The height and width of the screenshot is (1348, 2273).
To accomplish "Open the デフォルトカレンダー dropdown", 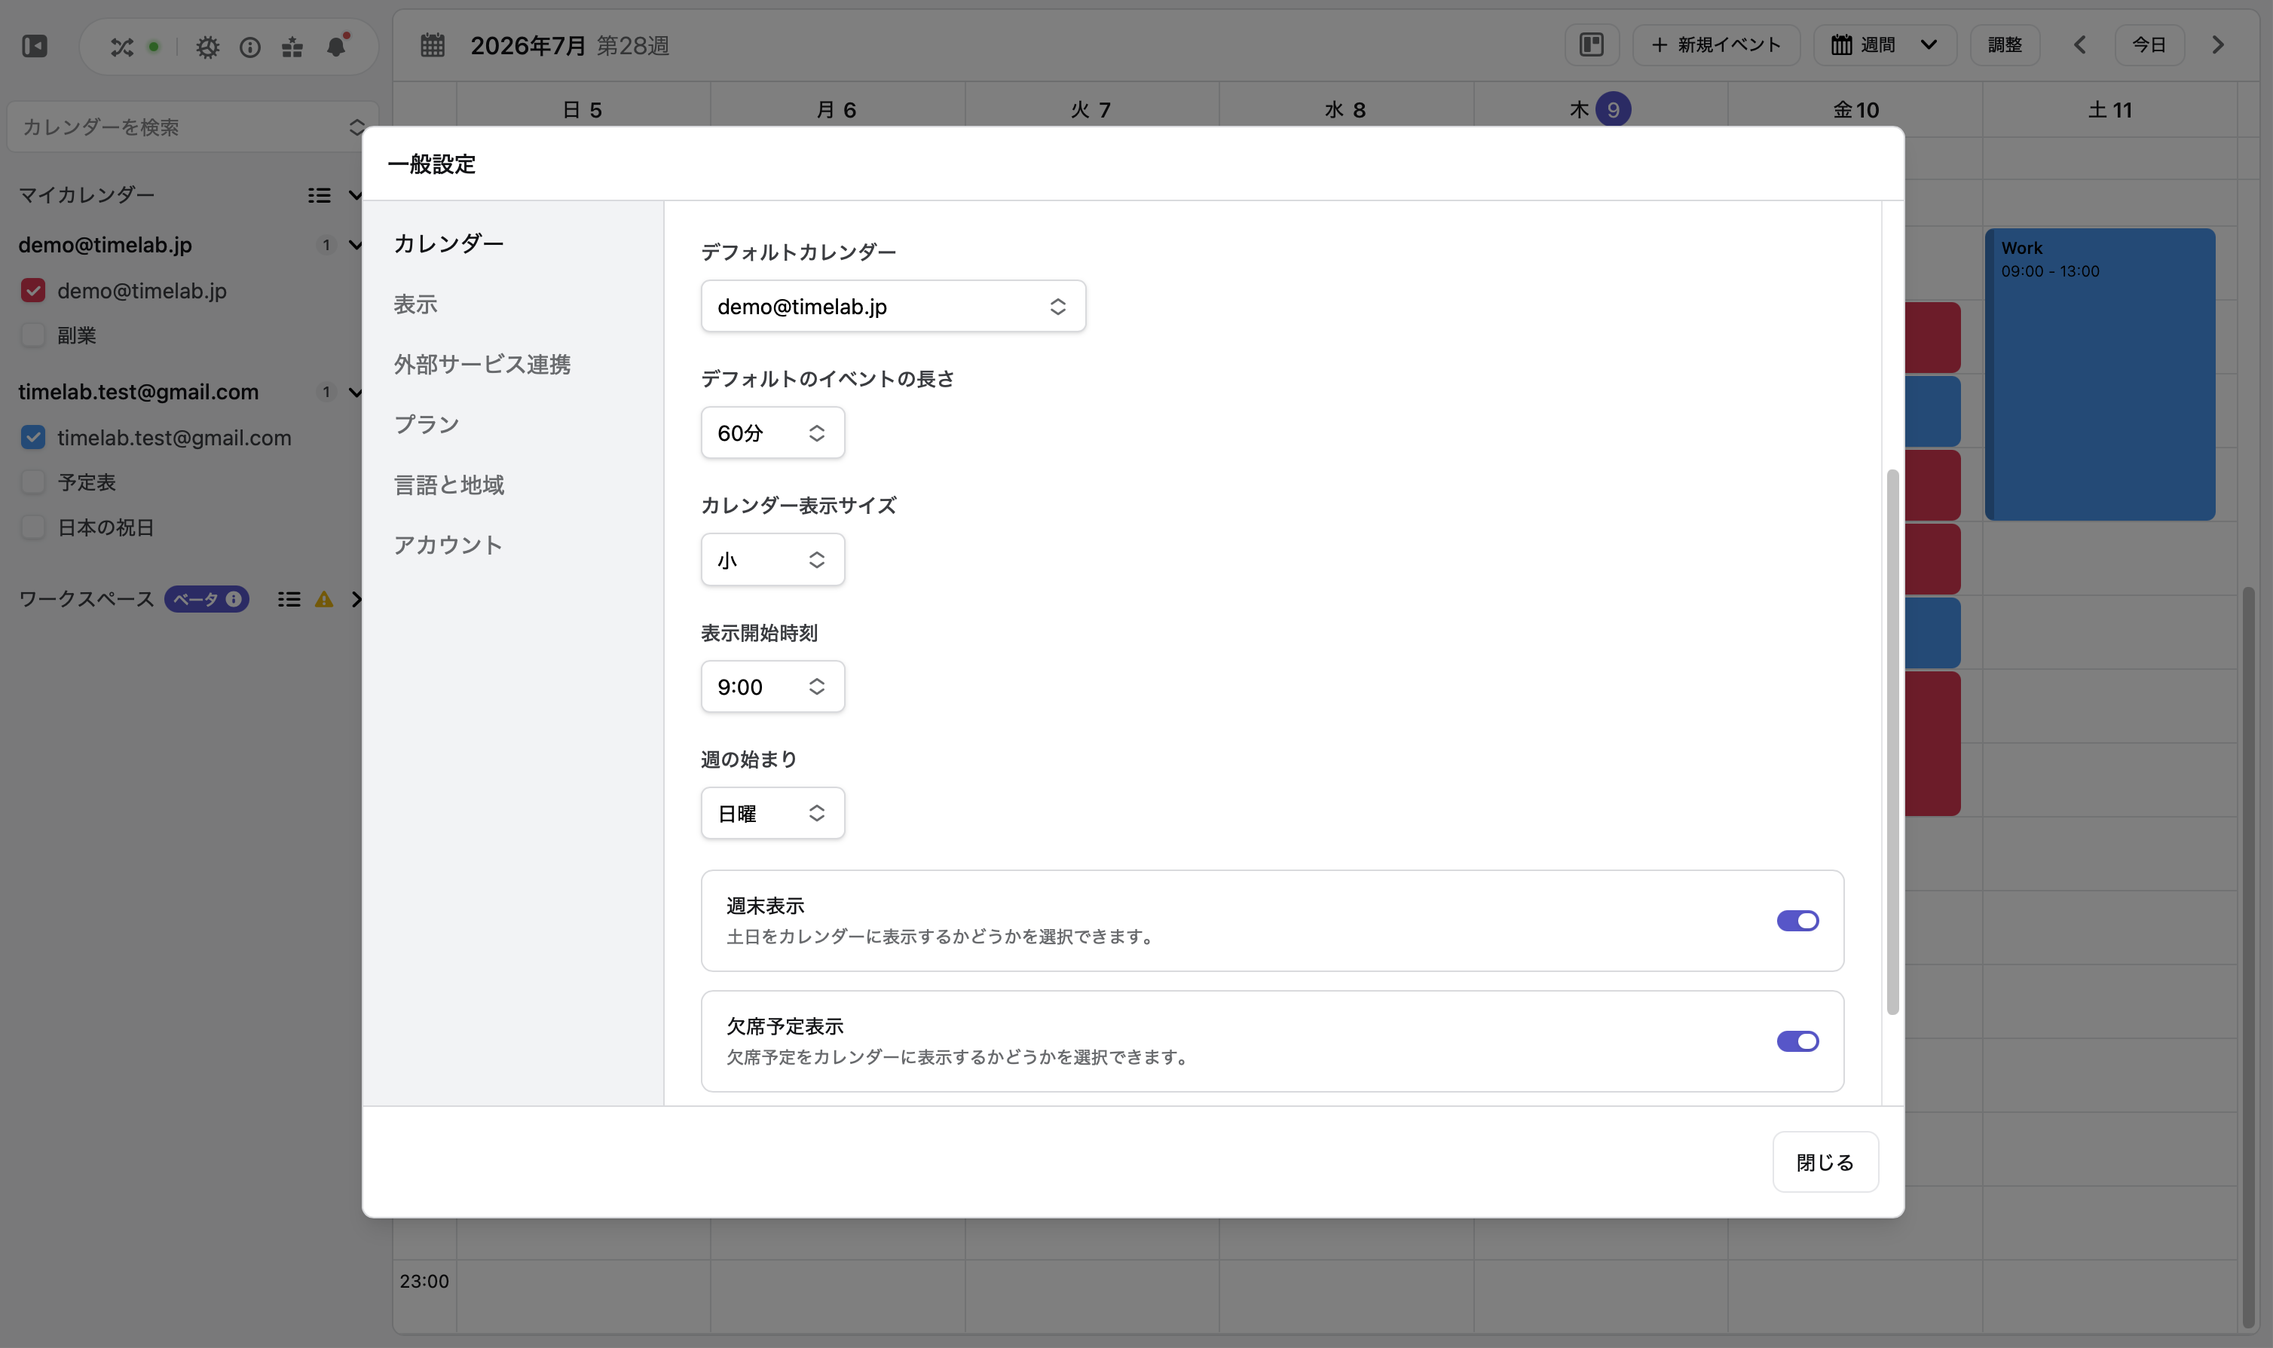I will [x=893, y=306].
